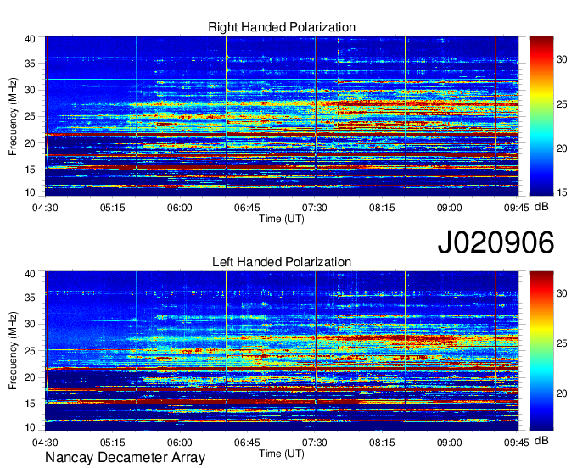Click the 09:00 time tick of bottom plot
The image size is (577, 468).
tap(450, 443)
